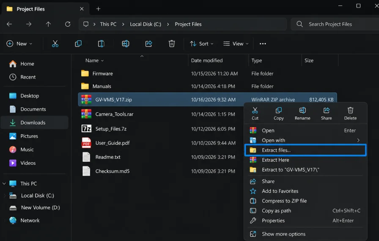Choose Share entry in context menu list
The height and width of the screenshot is (241, 379).
click(305, 181)
